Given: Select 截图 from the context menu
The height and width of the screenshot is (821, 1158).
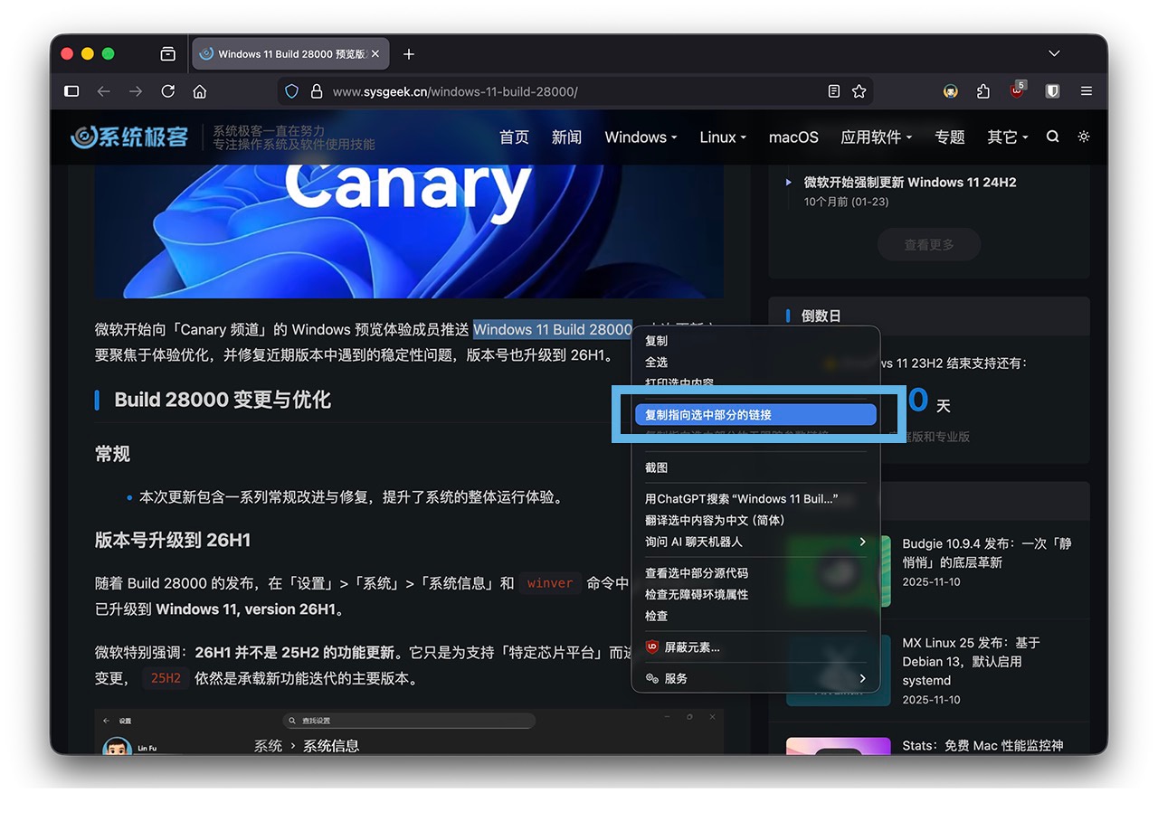Looking at the screenshot, I should (657, 467).
